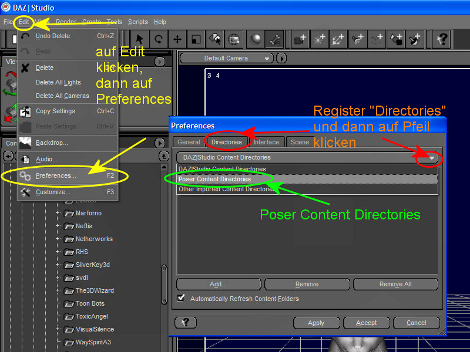This screenshot has width=470, height=352.
Task: Click the Create New Distant Light icon
Action: click(x=338, y=39)
